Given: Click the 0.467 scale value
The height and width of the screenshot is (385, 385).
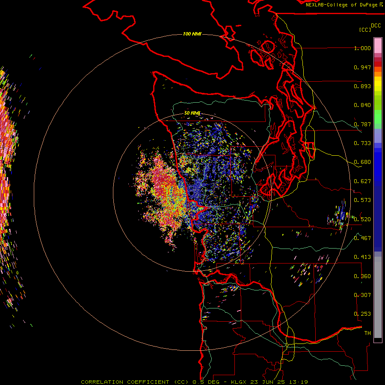Looking at the screenshot, I should point(362,238).
